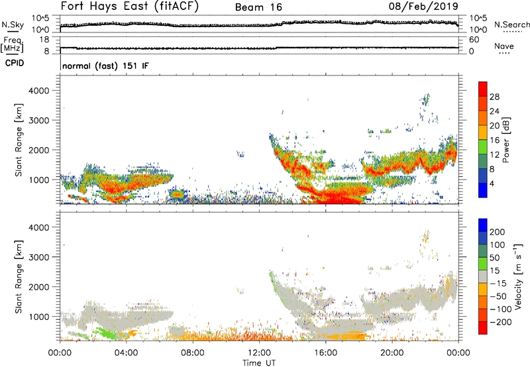Click the 'Time UT' axis label

[259, 362]
